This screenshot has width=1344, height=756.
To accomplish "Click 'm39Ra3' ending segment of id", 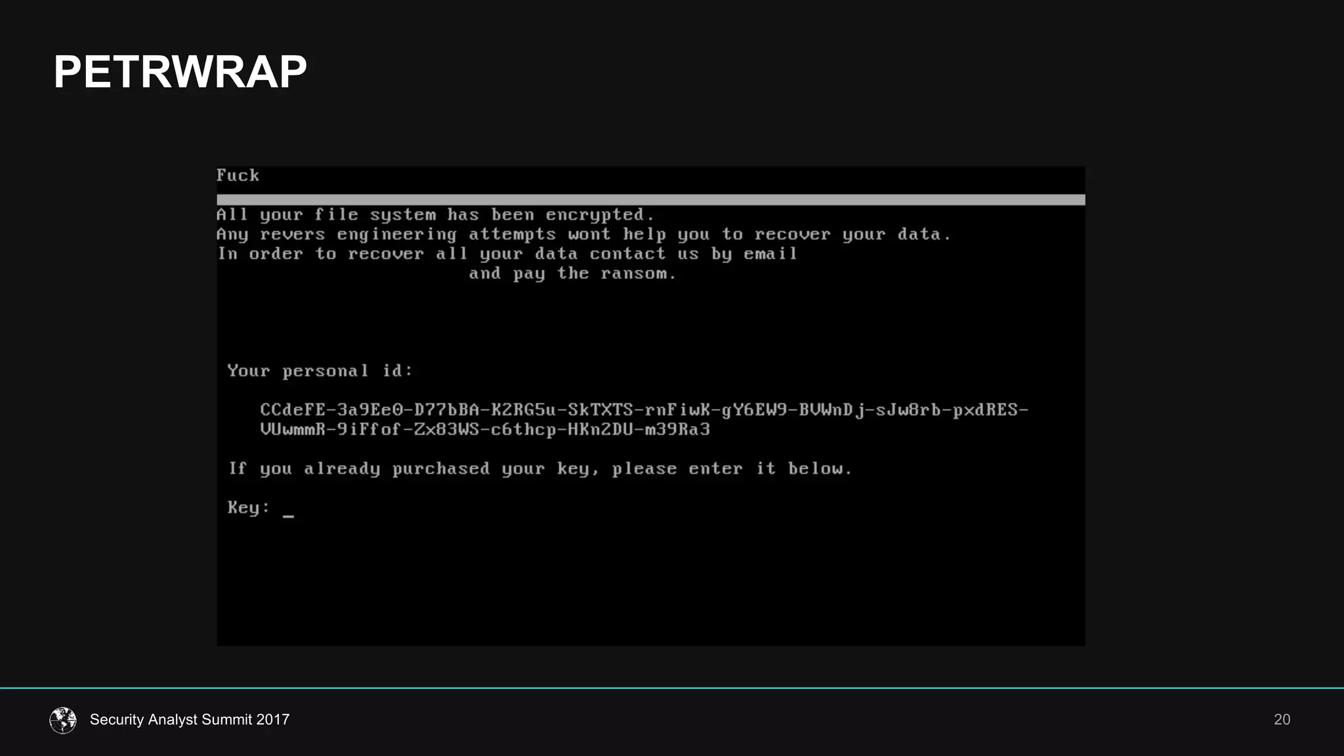I will pyautogui.click(x=677, y=430).
